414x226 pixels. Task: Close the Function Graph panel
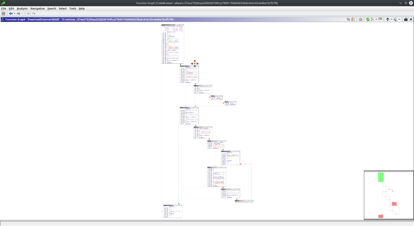pos(411,19)
